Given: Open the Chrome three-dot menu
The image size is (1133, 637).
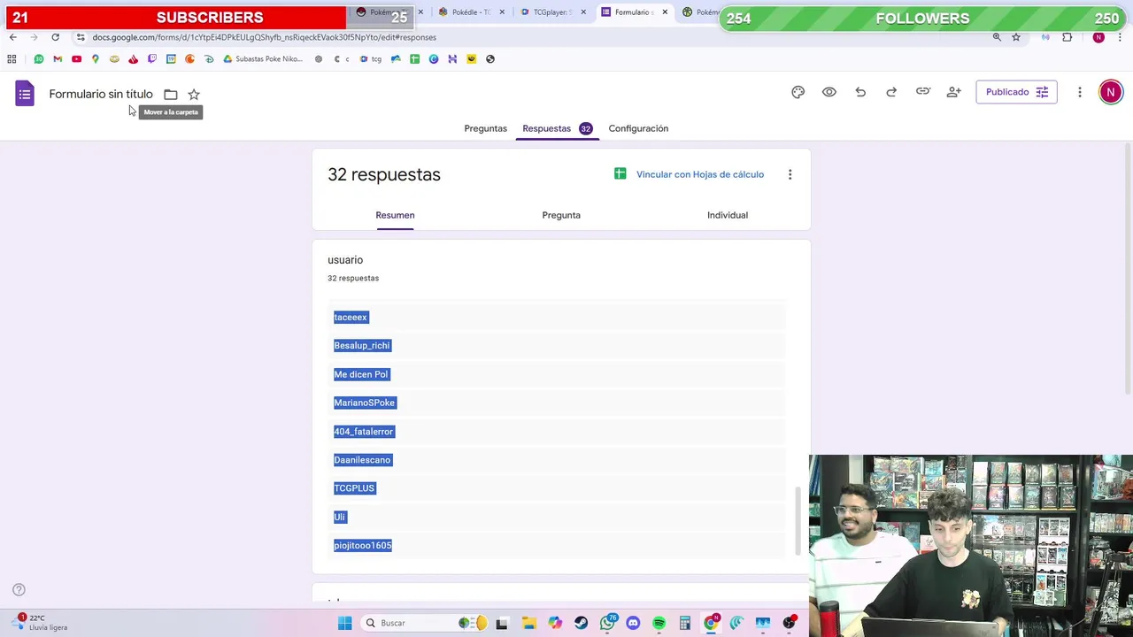Looking at the screenshot, I should 1120,37.
